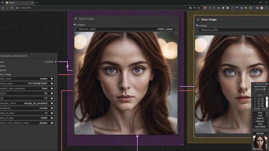Click the green circular extension icon
Viewport: 269px width, 151px height.
(x=219, y=8)
